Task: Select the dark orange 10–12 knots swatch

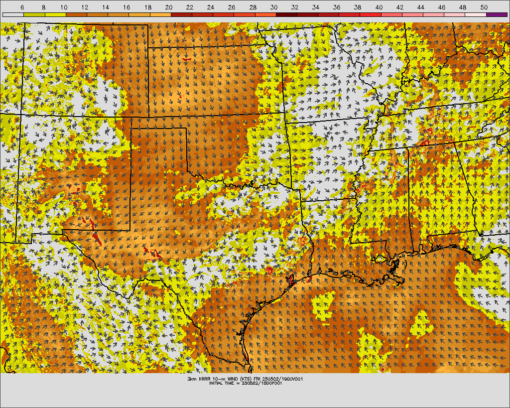Action: pyautogui.click(x=76, y=14)
